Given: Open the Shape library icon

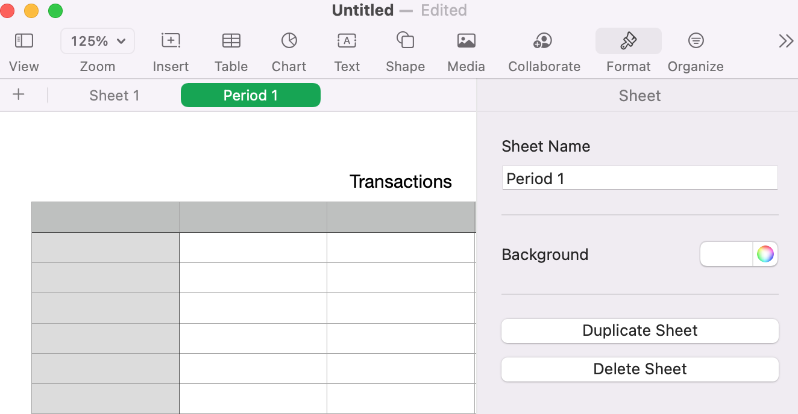Looking at the screenshot, I should pyautogui.click(x=405, y=41).
